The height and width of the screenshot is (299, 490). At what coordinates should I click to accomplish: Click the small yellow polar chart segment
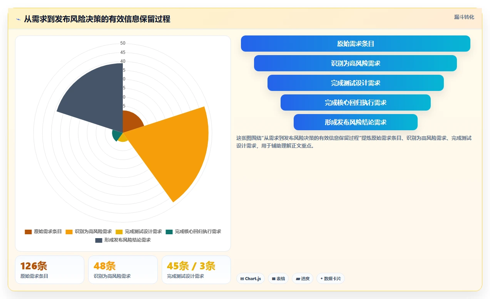click(x=123, y=138)
